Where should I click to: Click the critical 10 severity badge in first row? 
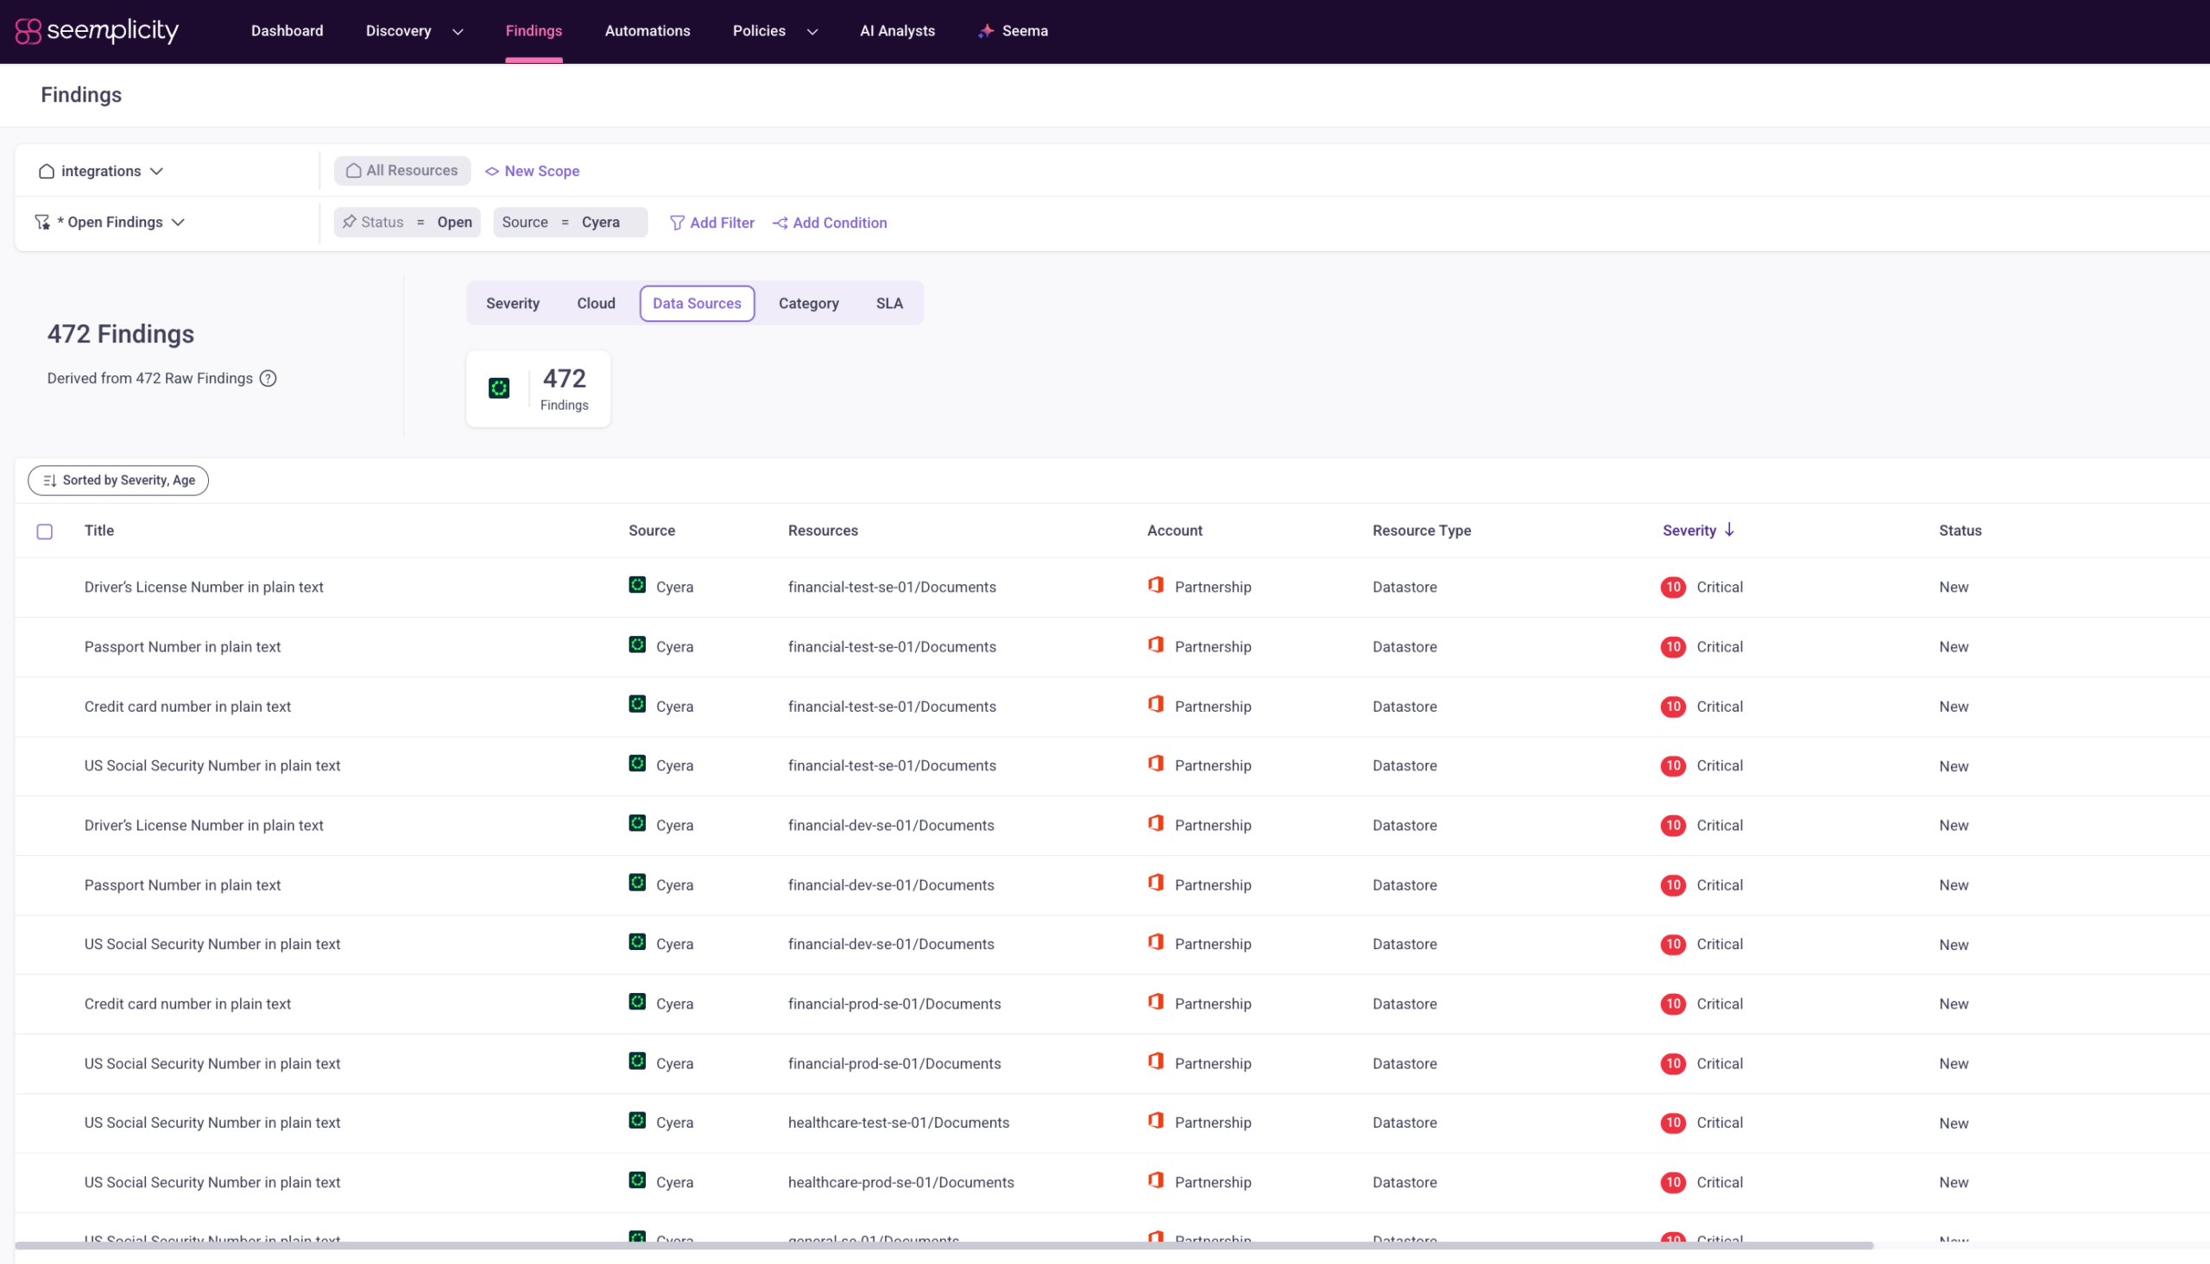[x=1672, y=587]
